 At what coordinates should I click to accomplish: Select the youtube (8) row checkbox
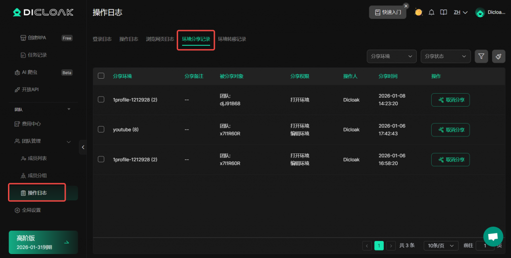[x=101, y=129]
